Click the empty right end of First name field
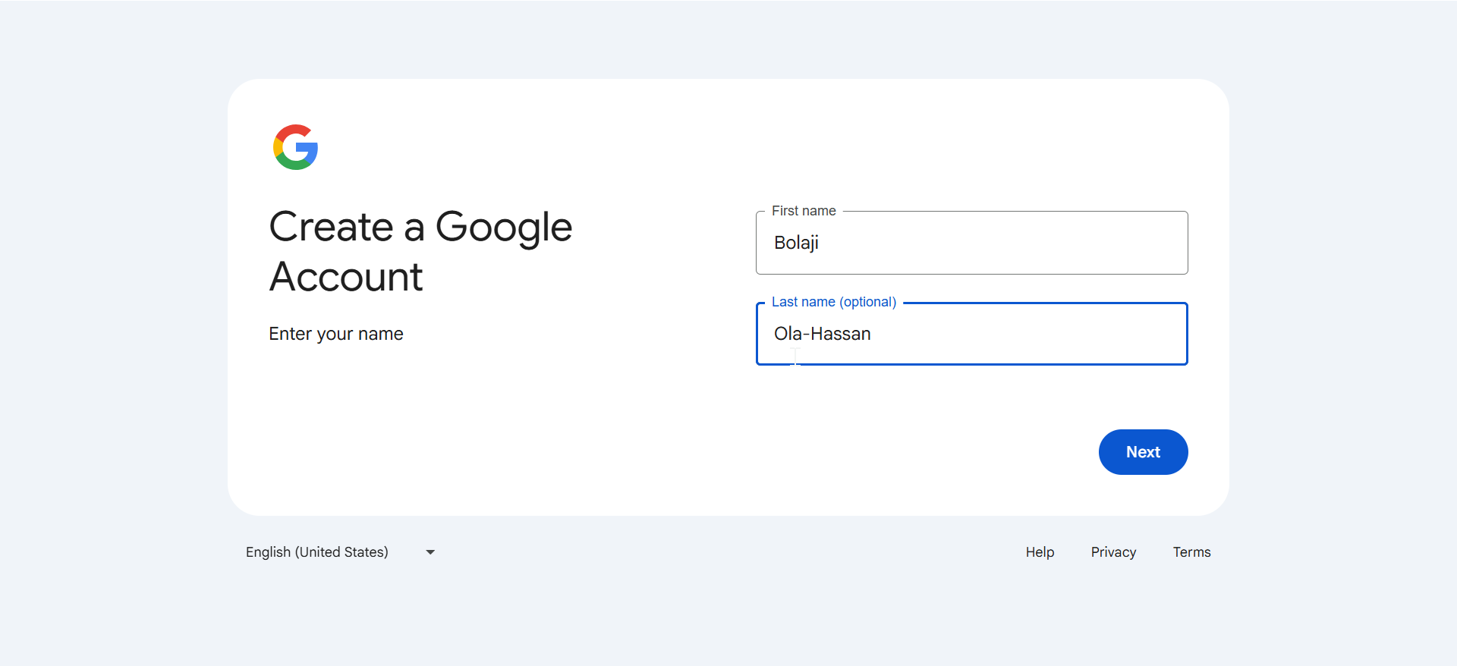This screenshot has width=1457, height=666. 1123,243
